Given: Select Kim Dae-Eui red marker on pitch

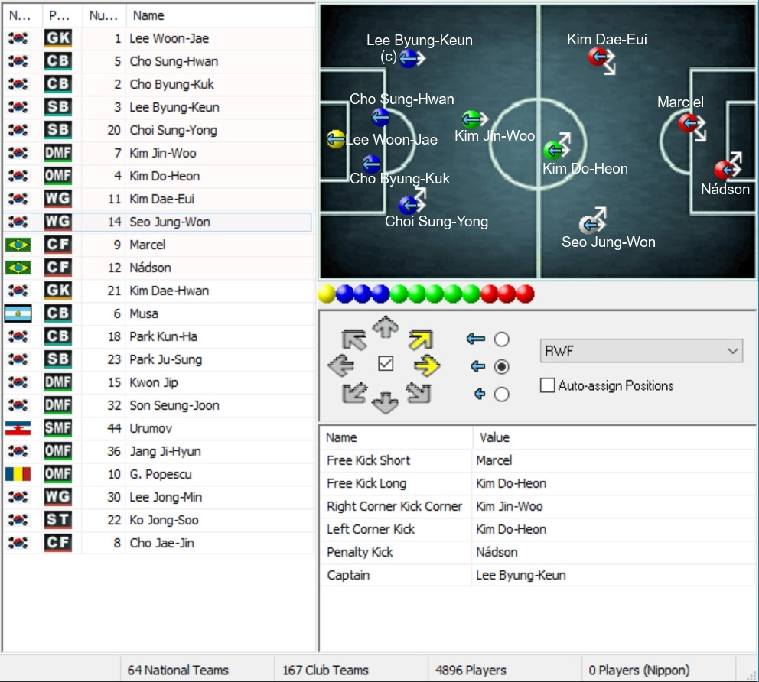Looking at the screenshot, I should point(598,57).
